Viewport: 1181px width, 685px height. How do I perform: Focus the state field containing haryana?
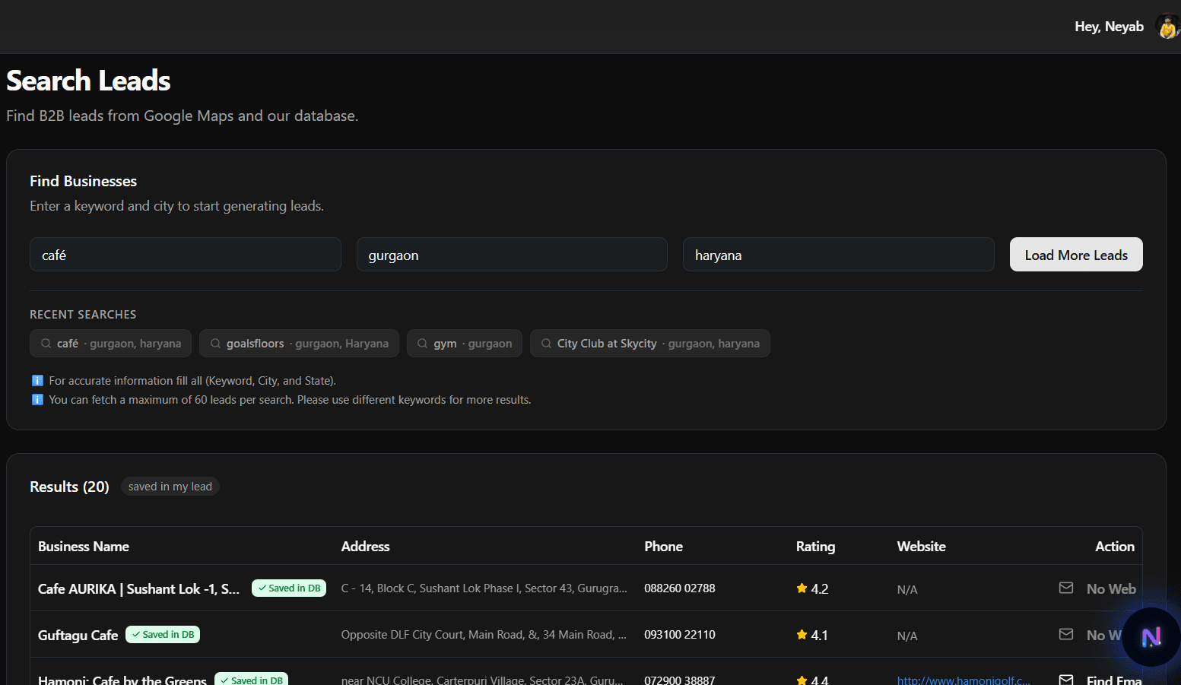tap(839, 255)
